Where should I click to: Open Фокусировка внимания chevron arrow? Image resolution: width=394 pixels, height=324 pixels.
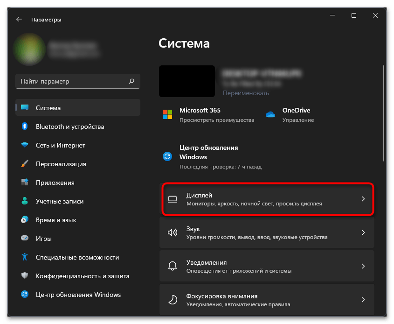pyautogui.click(x=363, y=300)
